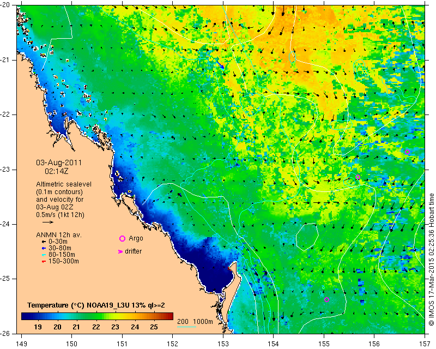Click the "ANMN 12h av." heading
Screen dimensions: 436x349
click(59, 235)
